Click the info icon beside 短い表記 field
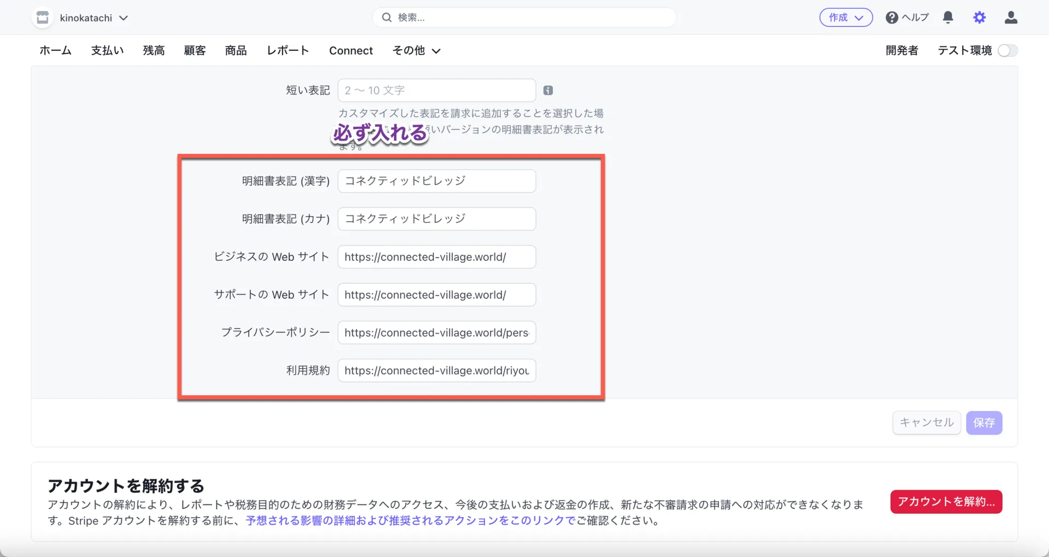 click(x=548, y=91)
